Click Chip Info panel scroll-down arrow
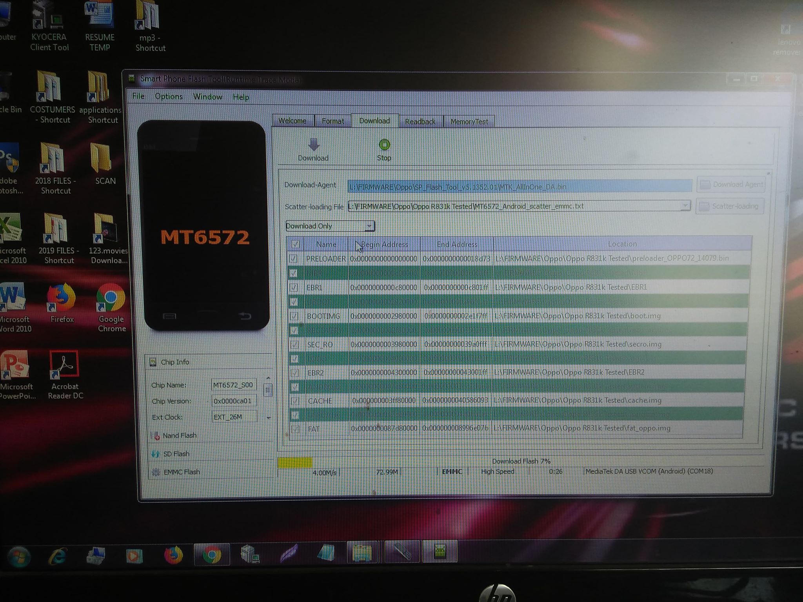803x602 pixels. point(269,418)
